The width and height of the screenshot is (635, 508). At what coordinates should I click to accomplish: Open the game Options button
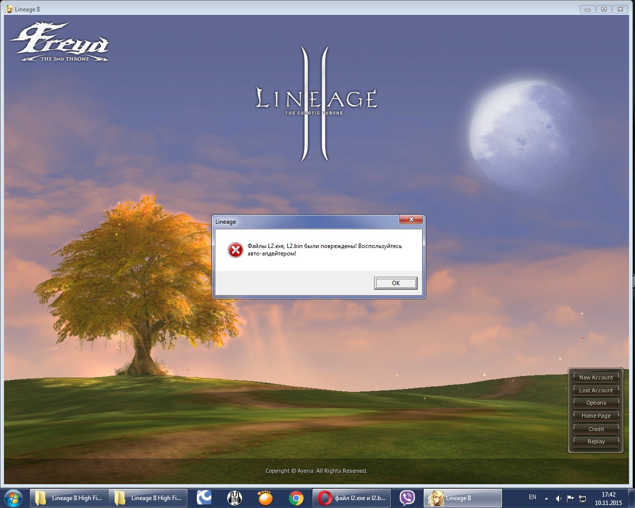point(596,403)
